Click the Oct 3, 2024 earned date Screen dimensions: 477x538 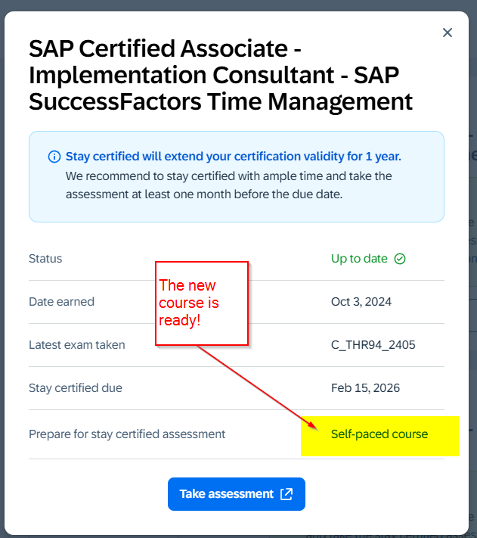(x=361, y=302)
